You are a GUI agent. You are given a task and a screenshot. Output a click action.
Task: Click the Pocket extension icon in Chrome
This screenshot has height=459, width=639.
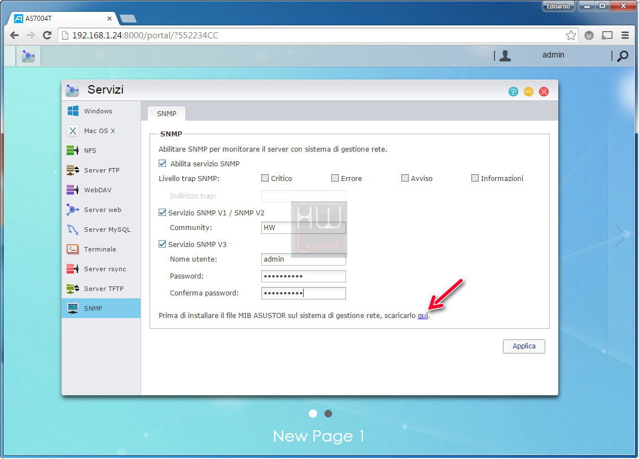(589, 36)
